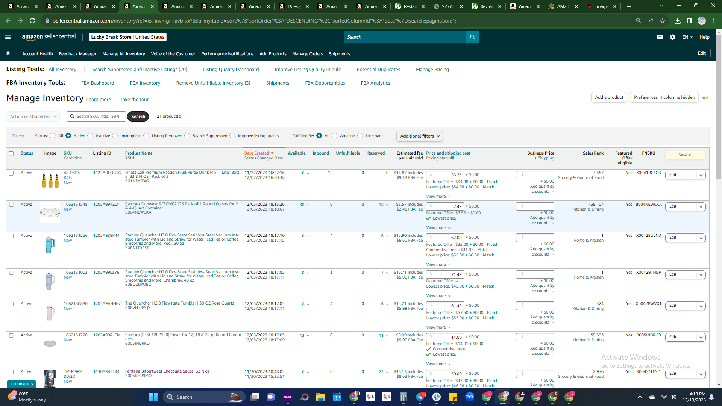Open the Windows Start menu
Screen dimensions: 722x406
point(153,397)
